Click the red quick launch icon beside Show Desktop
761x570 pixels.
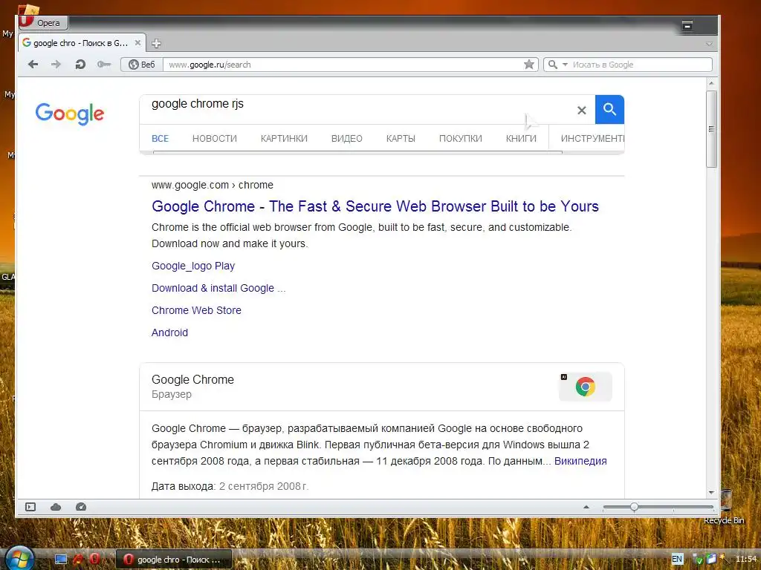77,560
